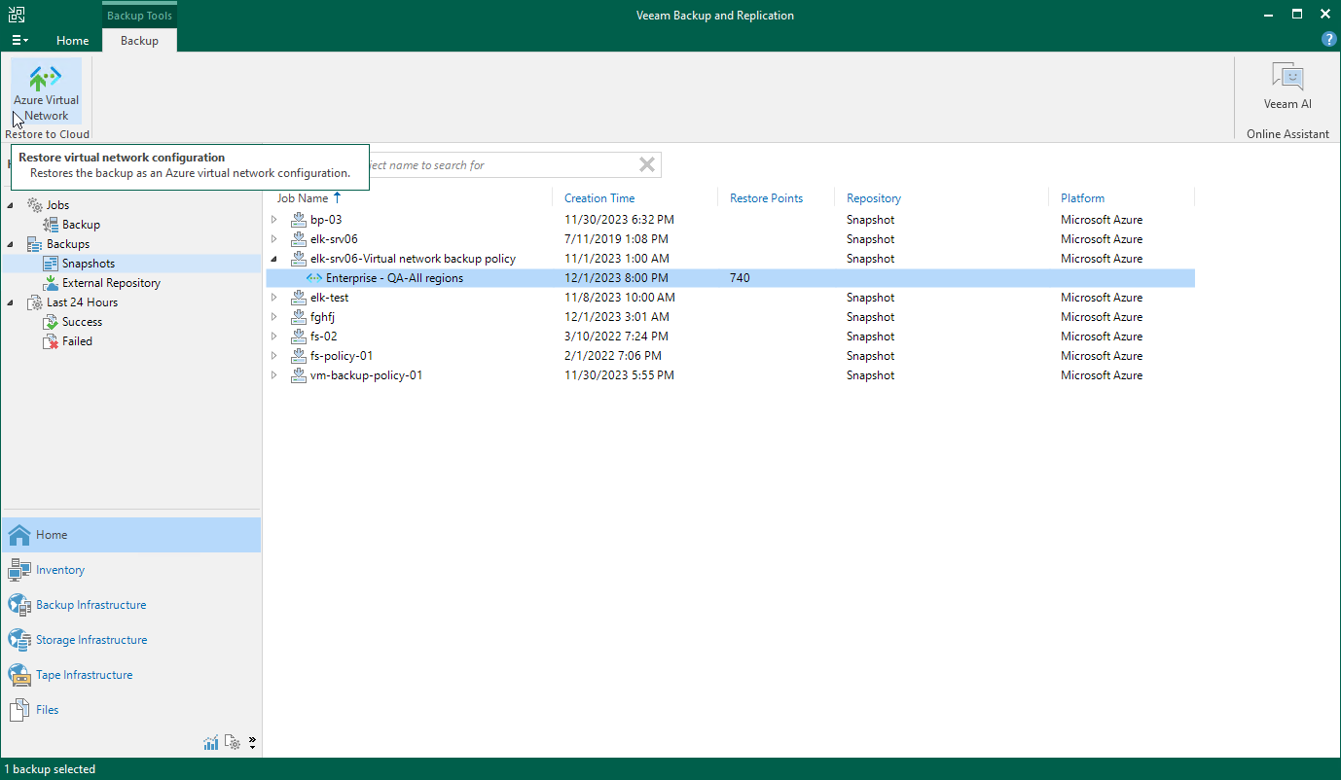
Task: Collapse the Backups tree node
Action: click(11, 244)
